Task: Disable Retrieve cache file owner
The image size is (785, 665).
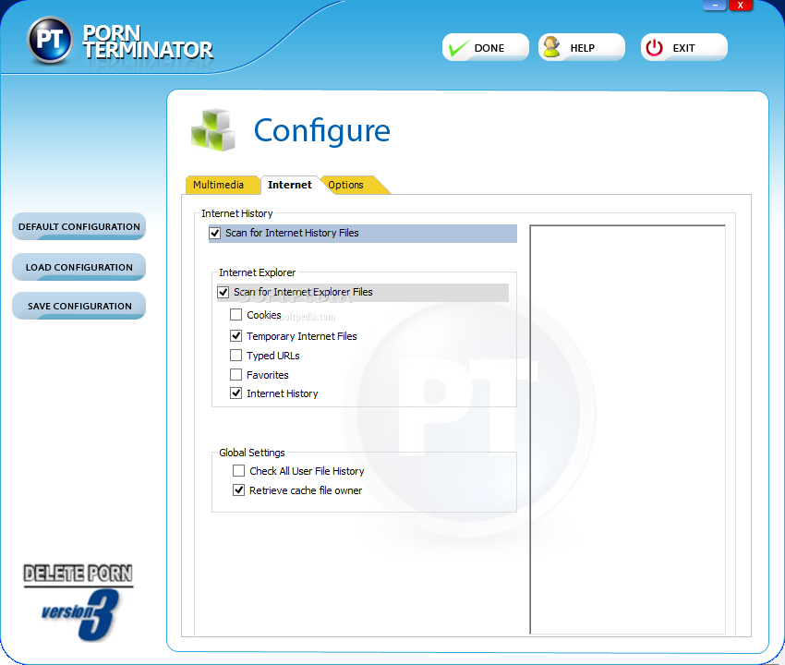Action: coord(239,490)
